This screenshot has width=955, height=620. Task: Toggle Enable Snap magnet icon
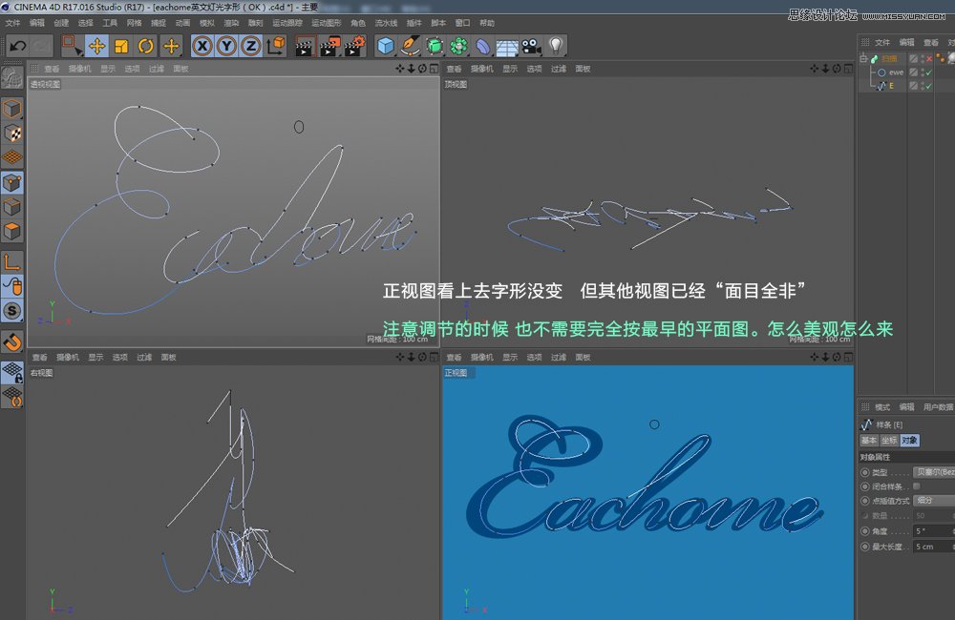pos(12,342)
